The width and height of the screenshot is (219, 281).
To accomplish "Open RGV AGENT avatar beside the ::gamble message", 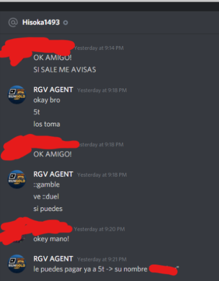I will click(17, 179).
